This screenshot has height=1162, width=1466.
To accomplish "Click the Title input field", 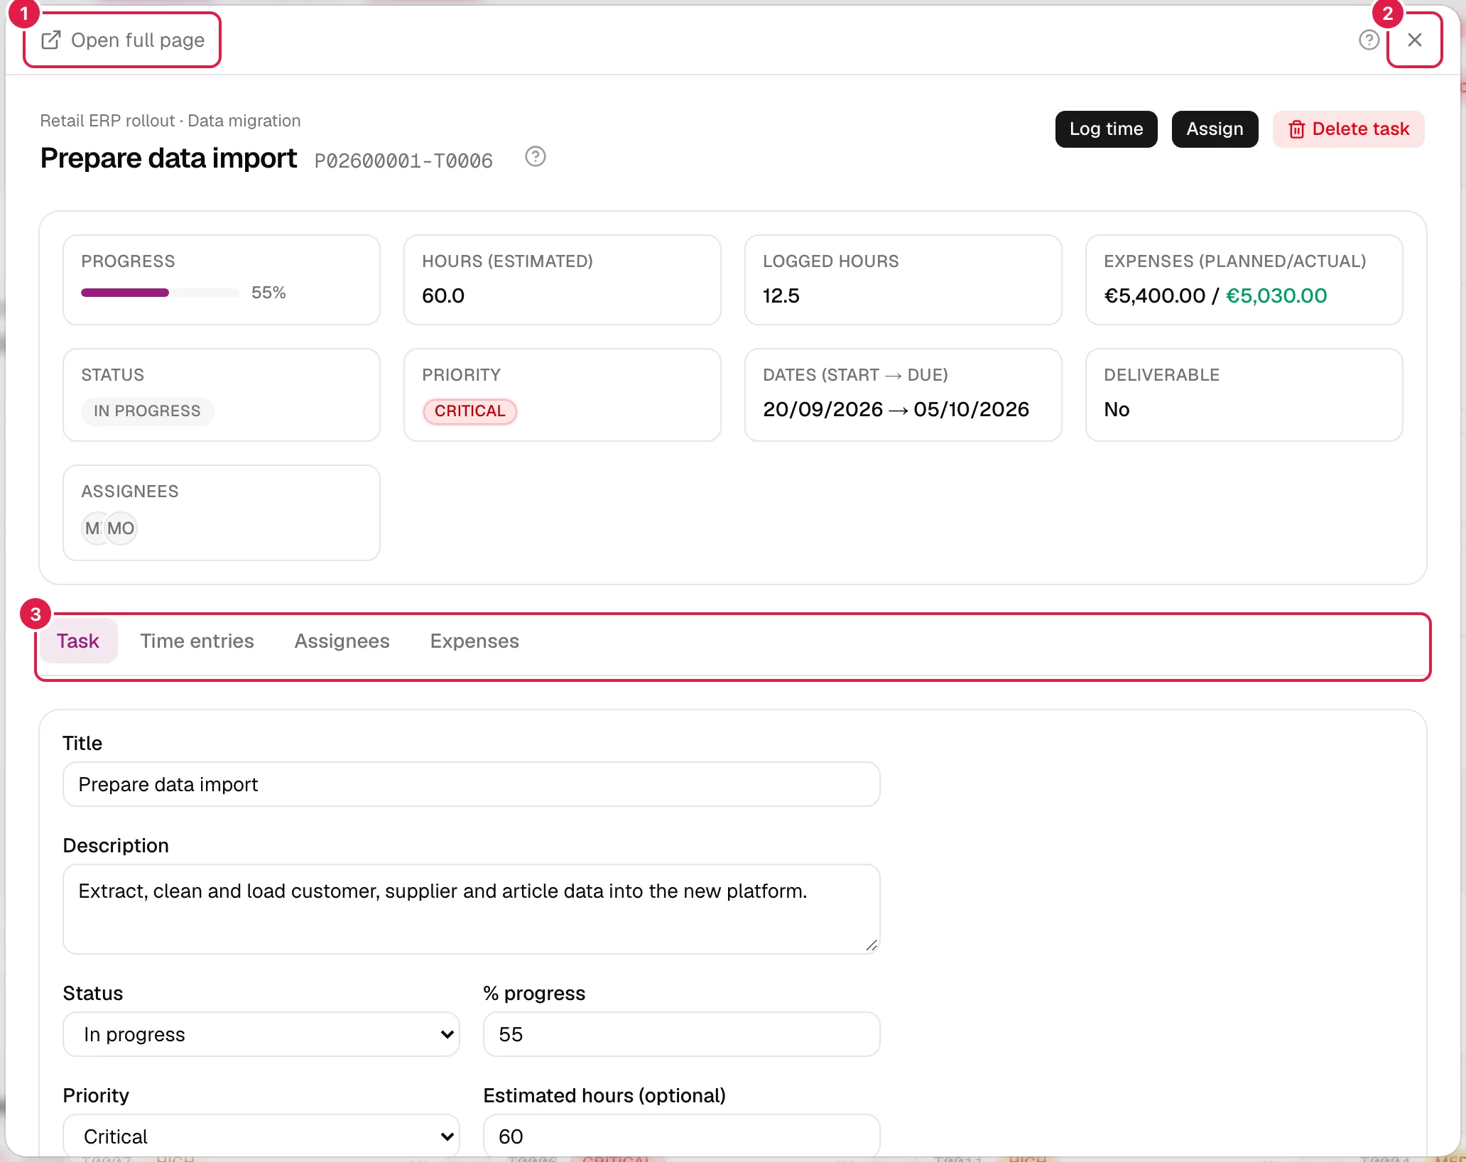I will tap(472, 785).
